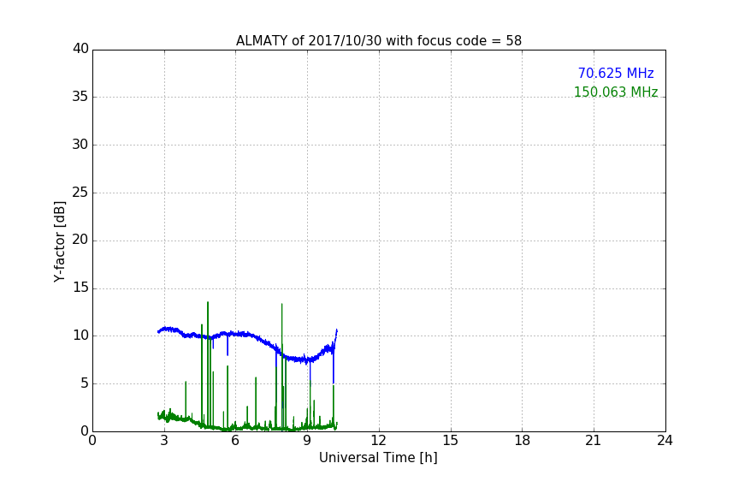The width and height of the screenshot is (739, 493).
Task: Click the y-axis tick label '10'
Action: (x=80, y=336)
